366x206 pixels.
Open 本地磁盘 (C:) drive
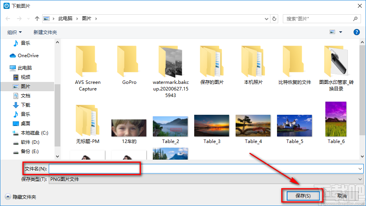[30, 133]
